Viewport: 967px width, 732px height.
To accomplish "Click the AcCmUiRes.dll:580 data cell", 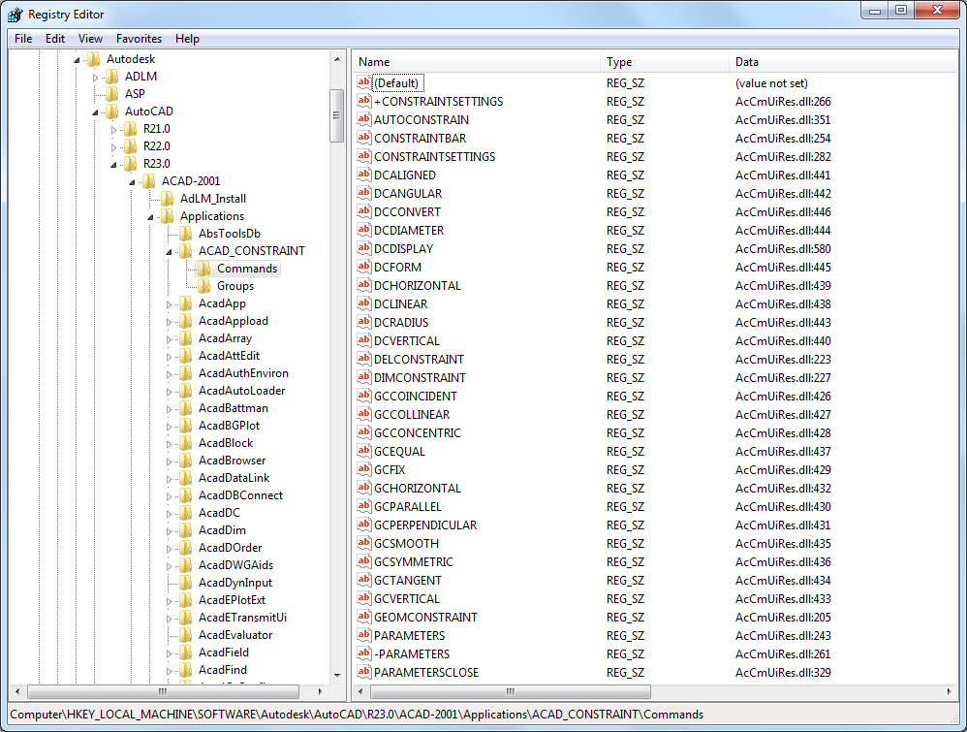I will point(783,249).
